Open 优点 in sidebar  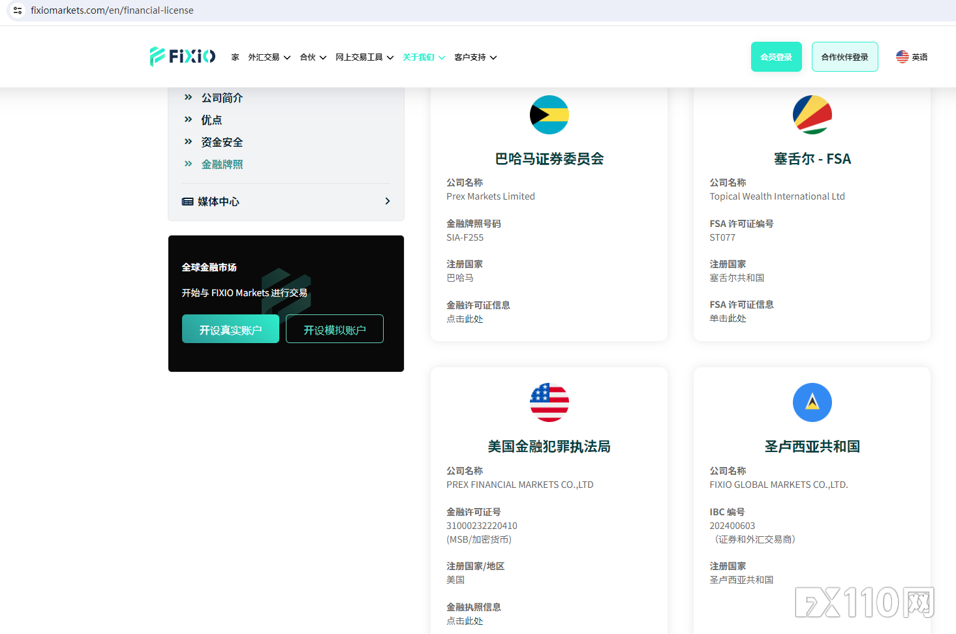click(211, 120)
